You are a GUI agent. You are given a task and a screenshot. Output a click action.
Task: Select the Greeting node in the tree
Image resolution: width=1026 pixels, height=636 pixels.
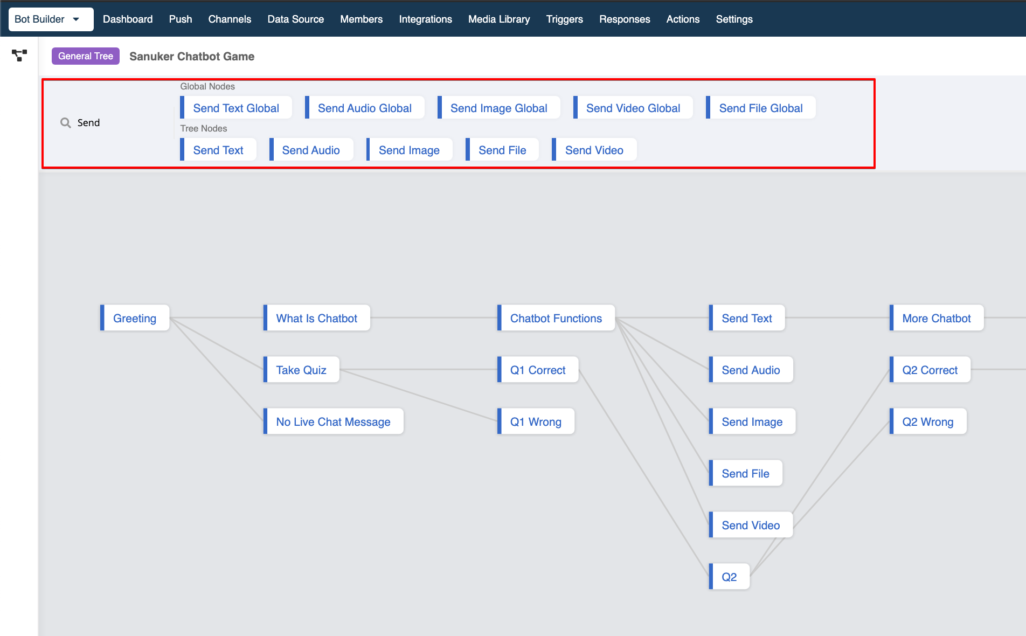point(135,318)
